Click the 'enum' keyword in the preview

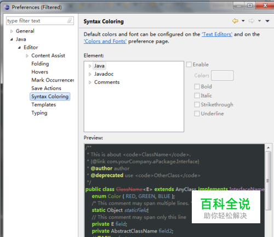coord(99,196)
